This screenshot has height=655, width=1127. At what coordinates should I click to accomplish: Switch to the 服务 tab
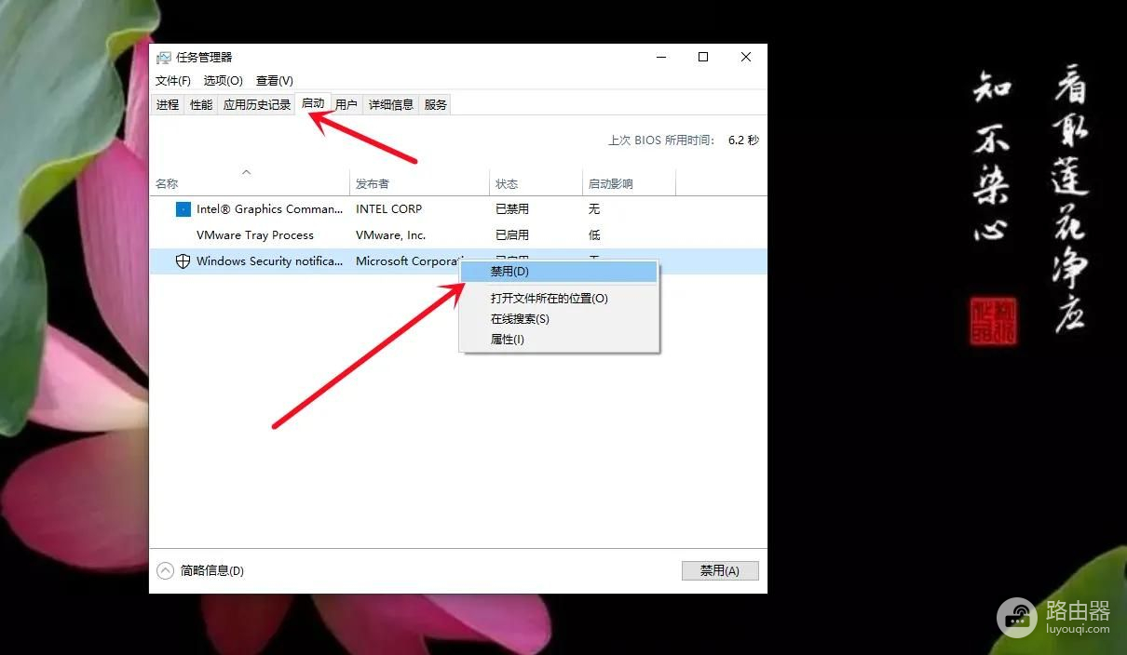point(436,105)
